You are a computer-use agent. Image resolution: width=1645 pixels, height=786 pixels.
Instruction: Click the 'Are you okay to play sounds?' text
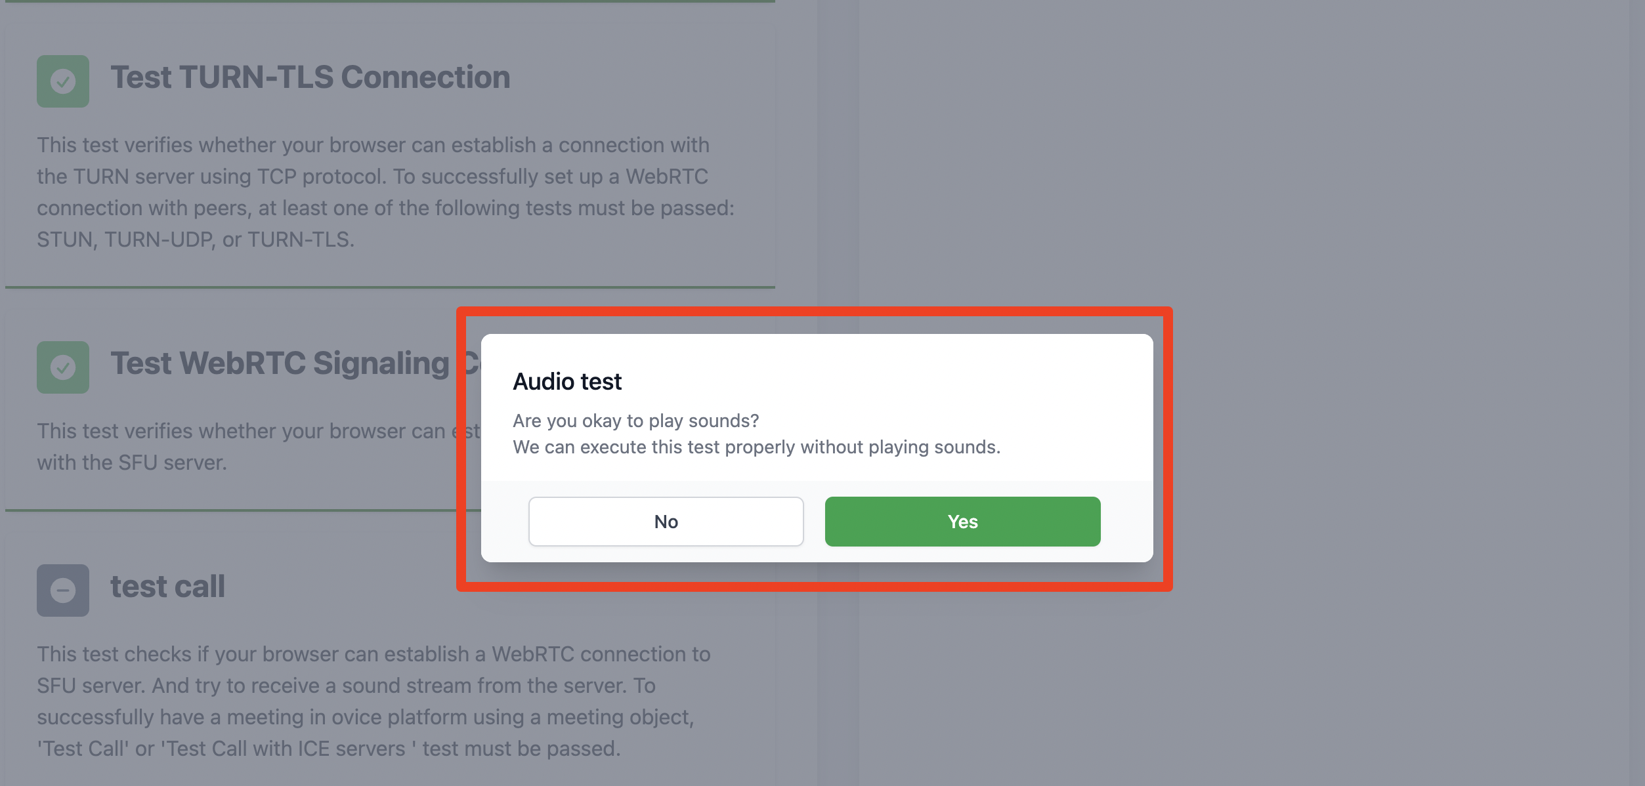coord(635,421)
